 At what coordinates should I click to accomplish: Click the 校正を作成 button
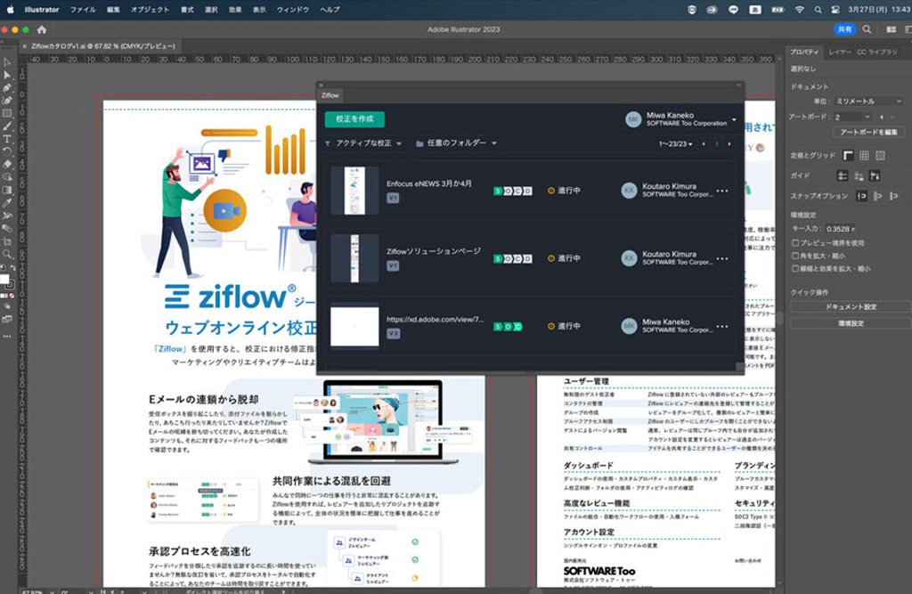pyautogui.click(x=354, y=119)
